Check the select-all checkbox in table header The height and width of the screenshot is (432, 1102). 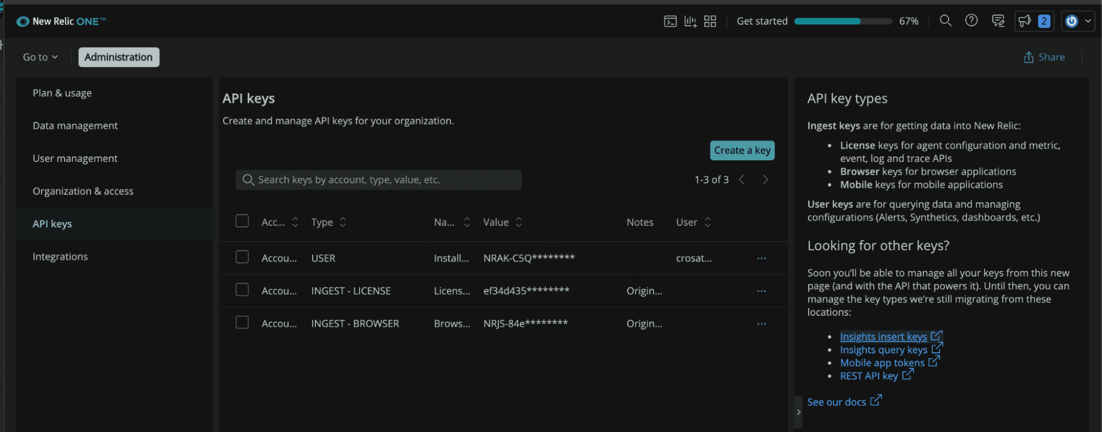tap(242, 222)
